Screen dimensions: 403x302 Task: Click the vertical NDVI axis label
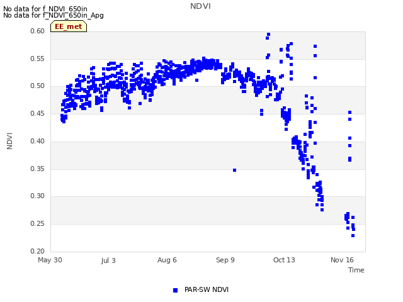coord(9,141)
